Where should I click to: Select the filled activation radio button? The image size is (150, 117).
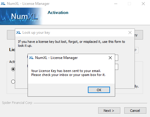13,69
